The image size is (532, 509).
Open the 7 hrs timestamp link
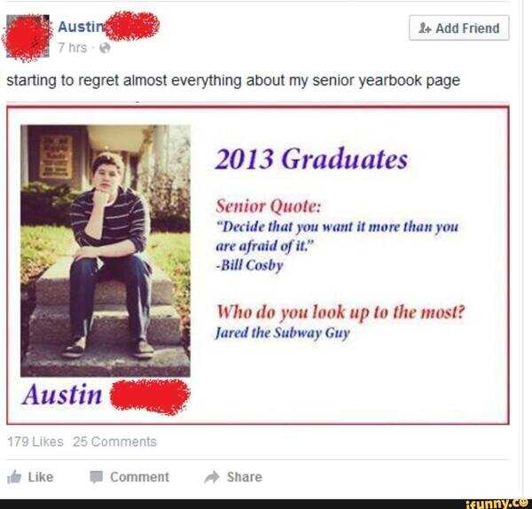coord(73,48)
